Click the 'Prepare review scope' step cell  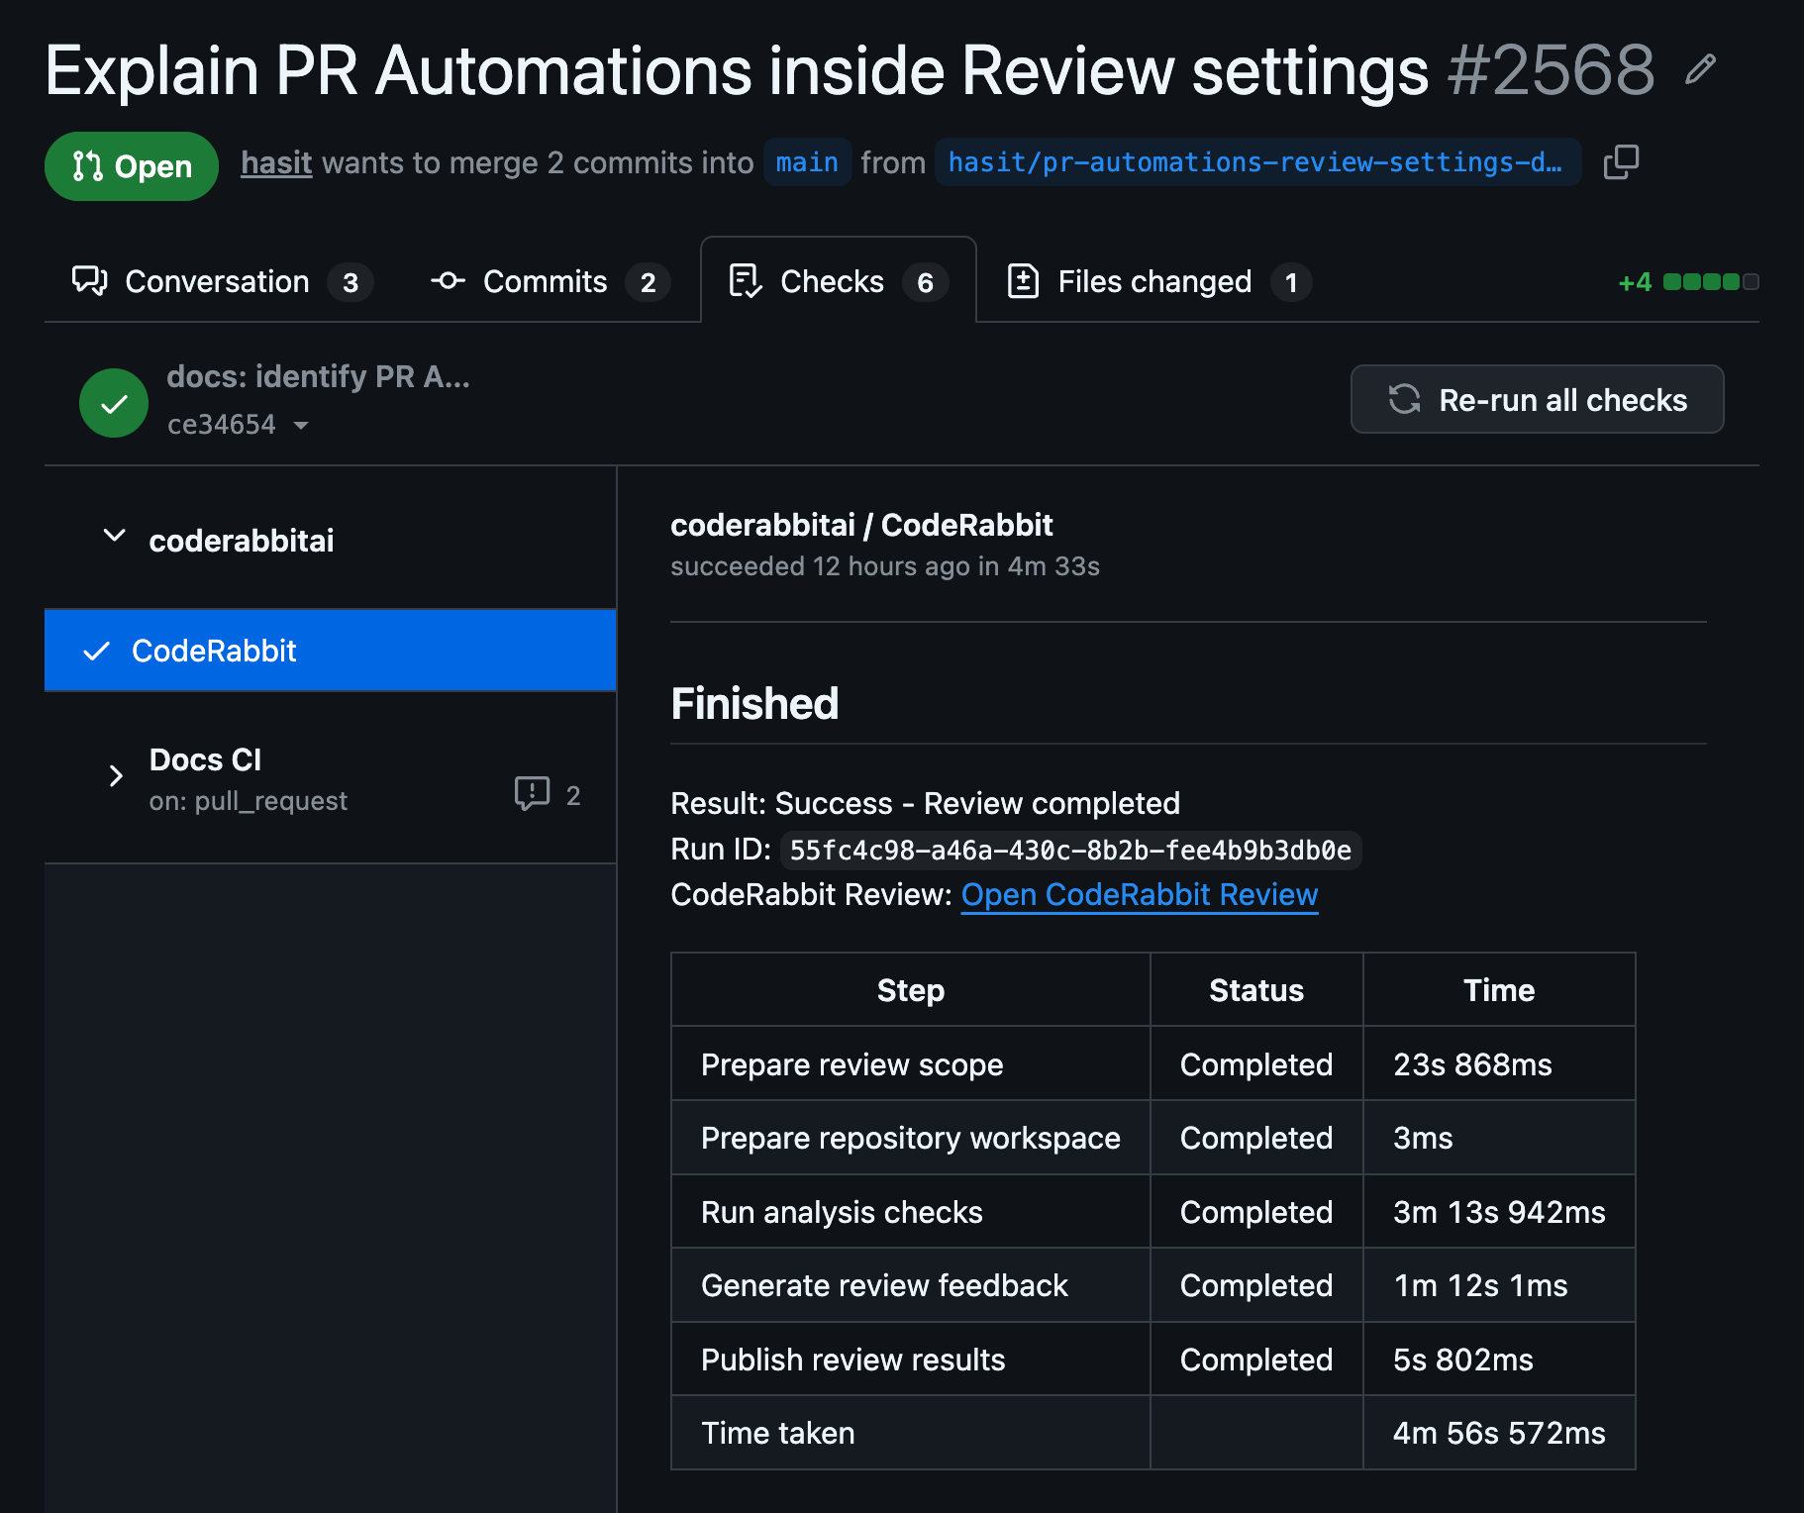pyautogui.click(x=910, y=1064)
